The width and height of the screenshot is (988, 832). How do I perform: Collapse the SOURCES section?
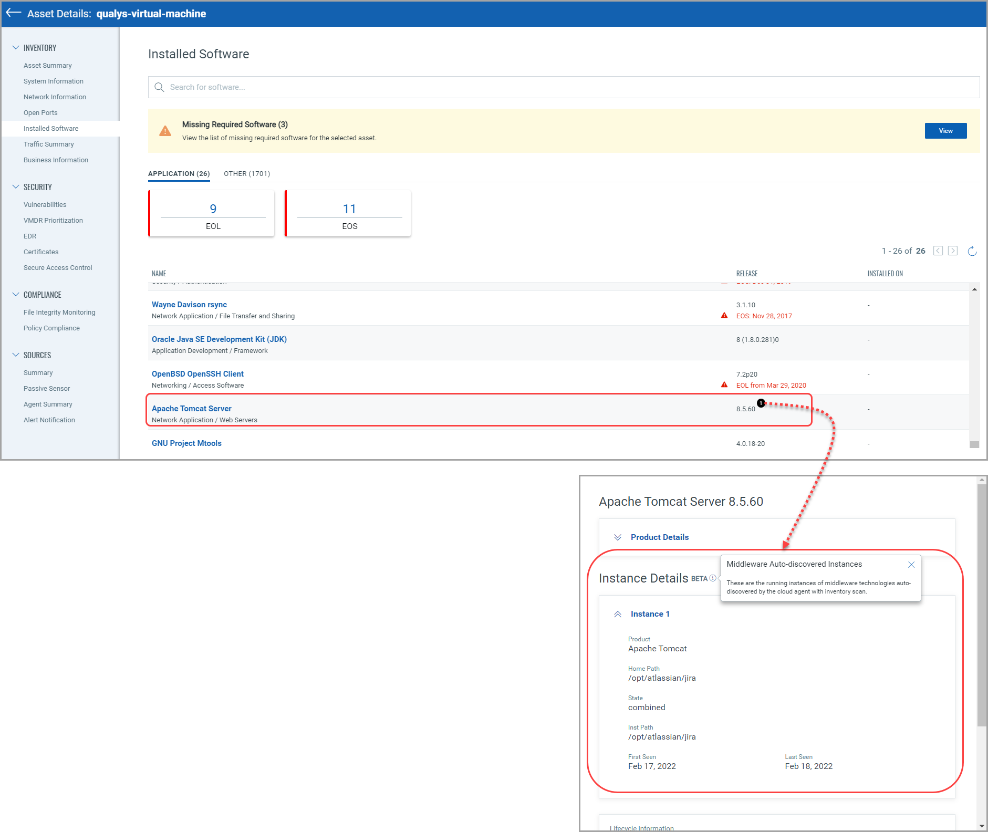16,355
